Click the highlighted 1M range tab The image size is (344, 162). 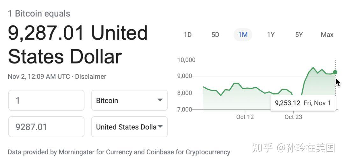pyautogui.click(x=243, y=35)
